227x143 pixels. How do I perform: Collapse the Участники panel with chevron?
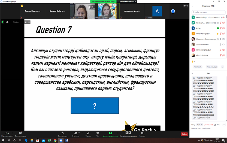[x=193, y=6]
